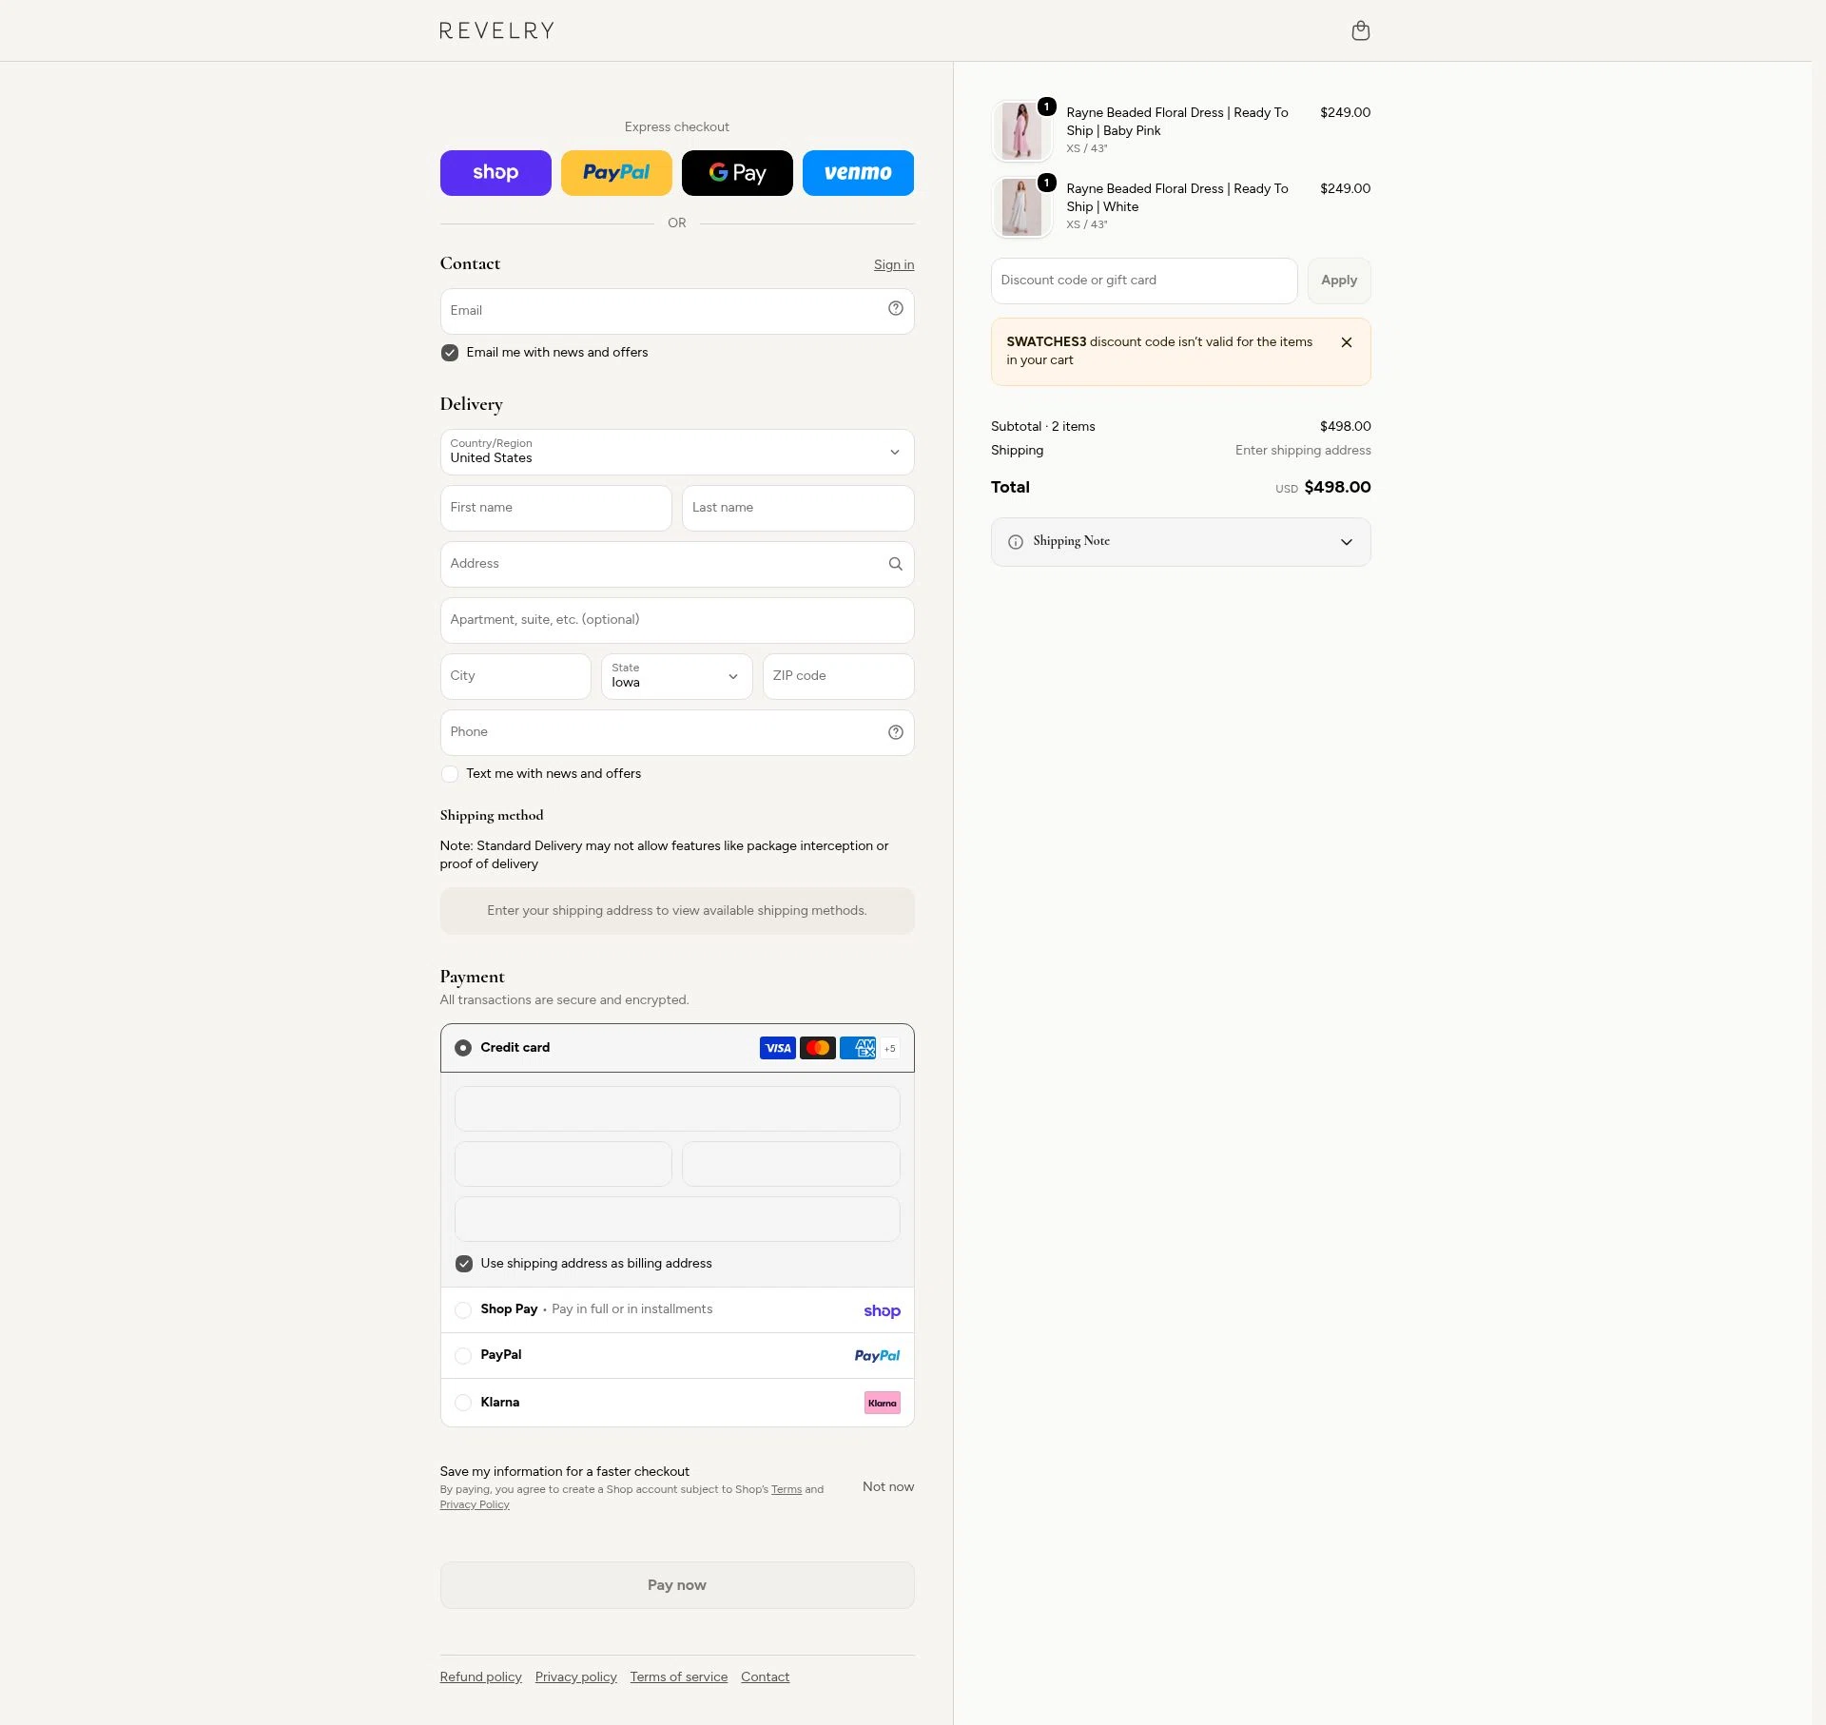Click the address search magnifier icon
The width and height of the screenshot is (1826, 1725).
point(895,564)
